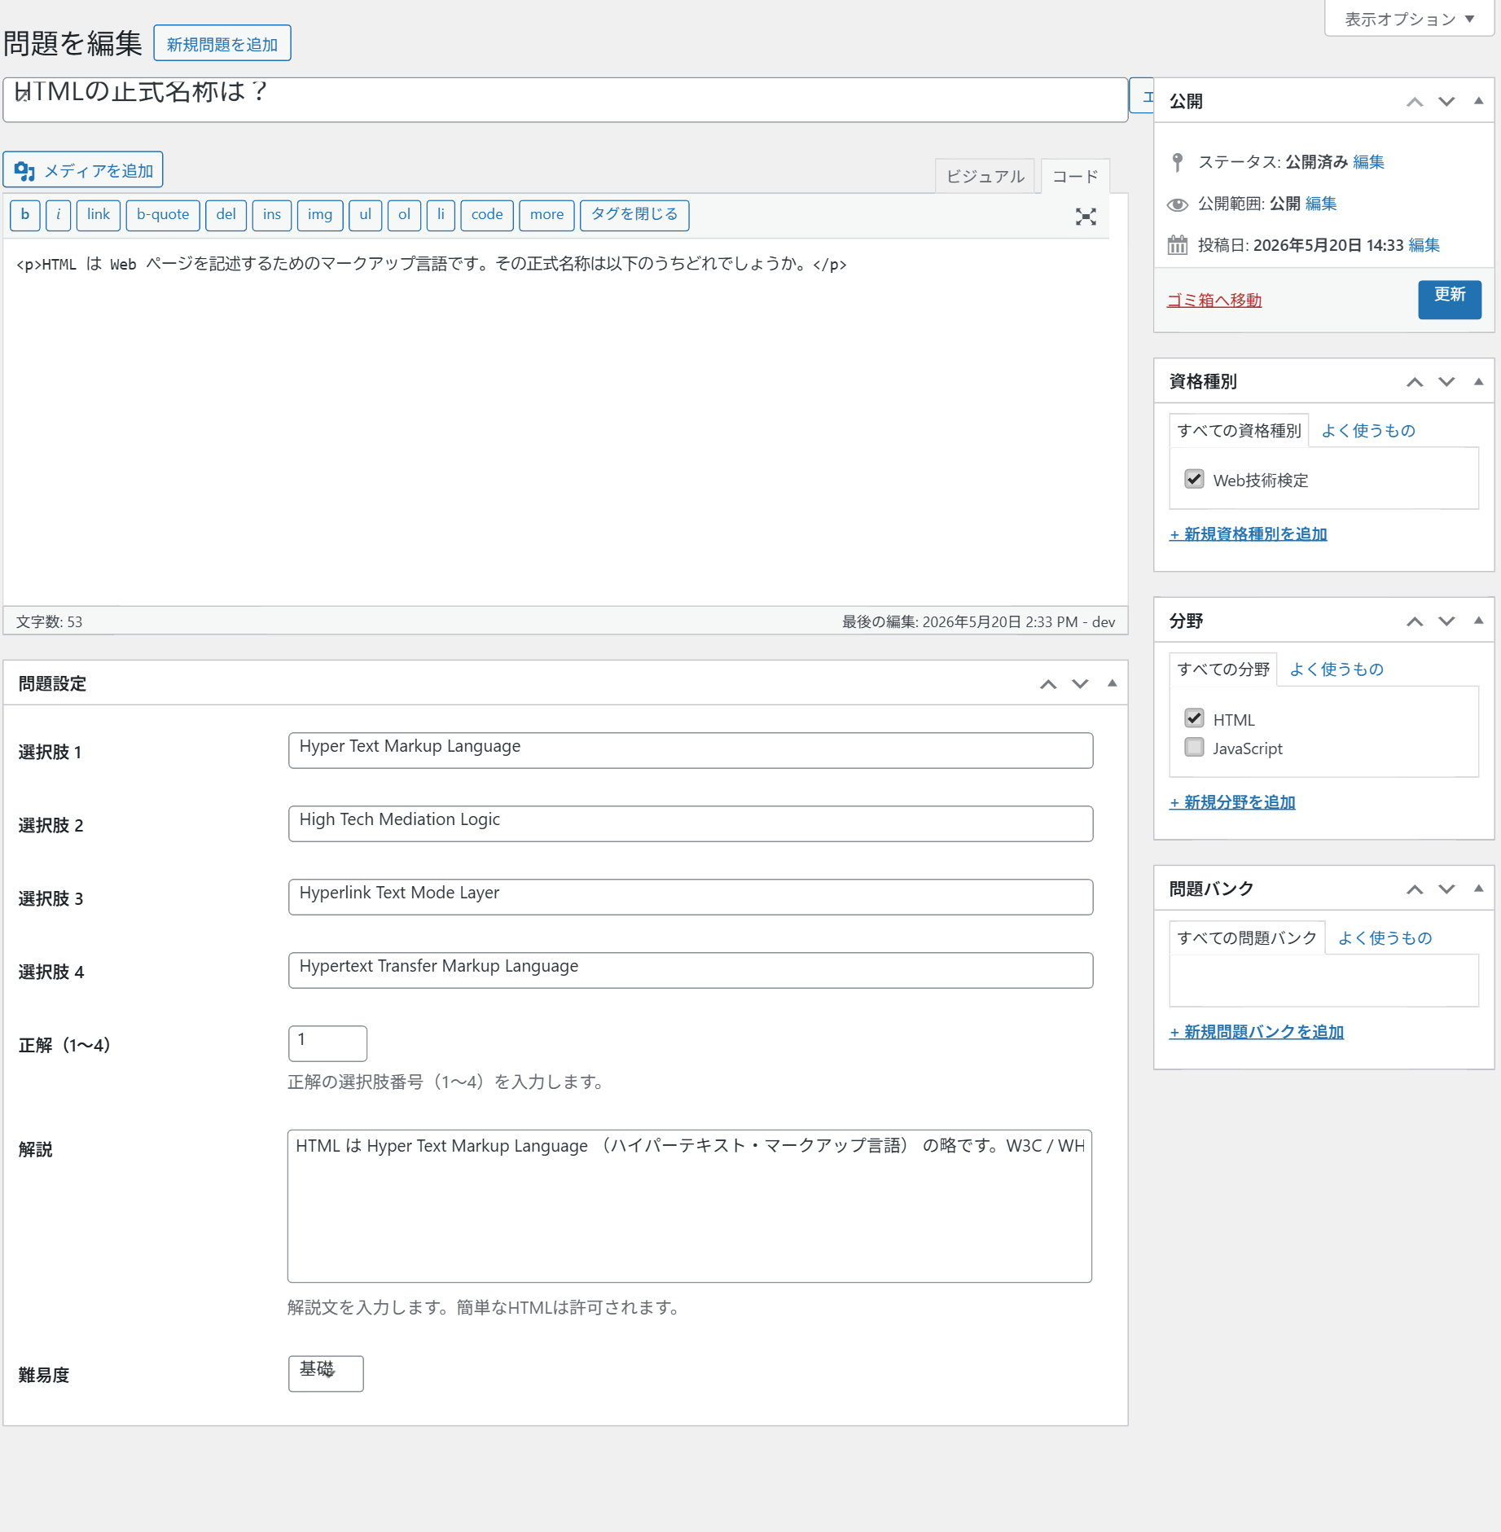Image resolution: width=1501 pixels, height=1532 pixels.
Task: Insert ol list tag
Action: [x=405, y=215]
